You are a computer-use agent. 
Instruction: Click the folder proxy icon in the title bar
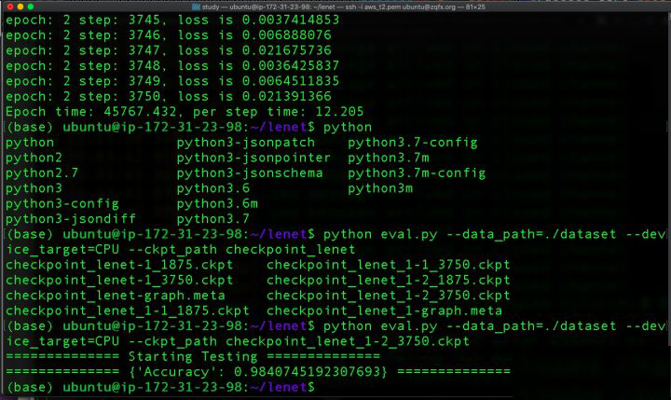tap(196, 7)
